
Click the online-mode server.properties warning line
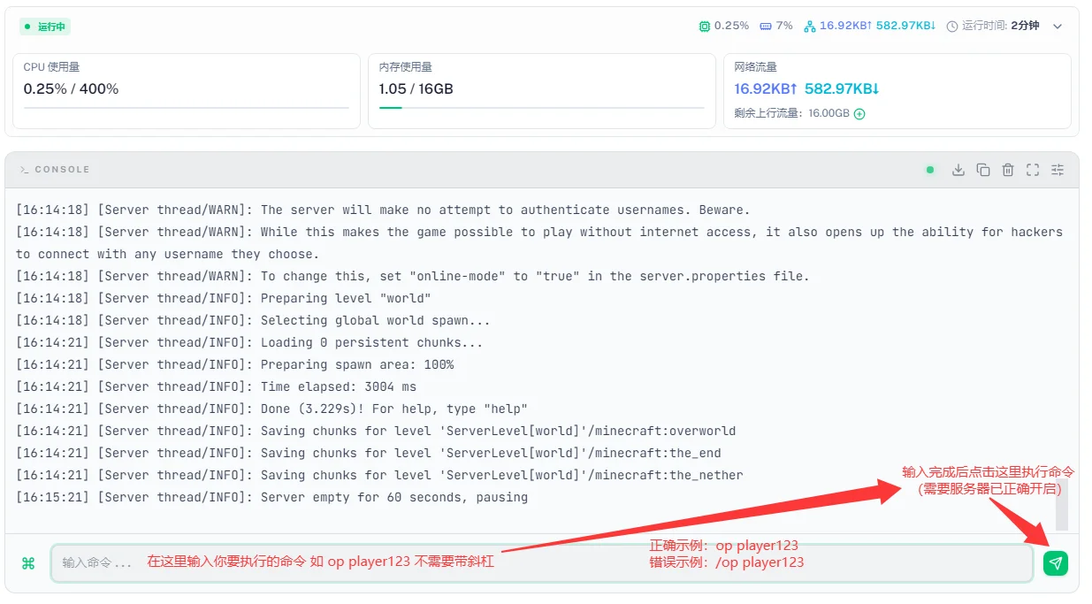[x=412, y=276]
